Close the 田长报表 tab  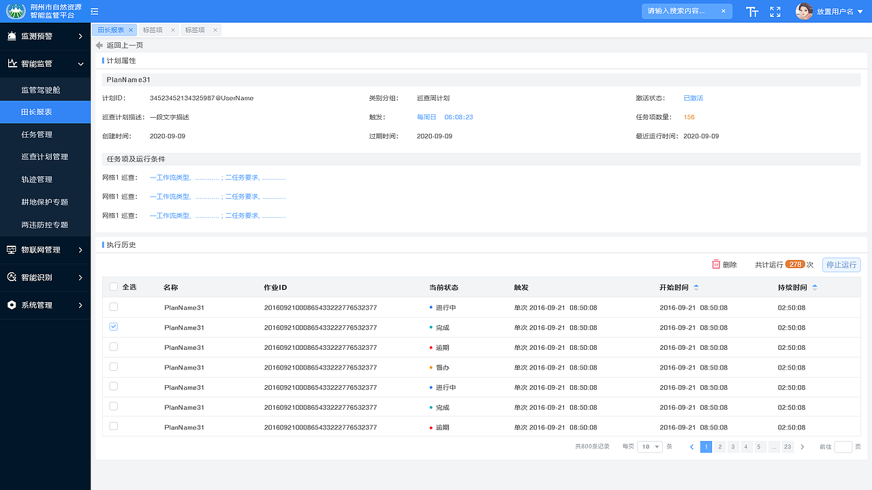pos(131,30)
